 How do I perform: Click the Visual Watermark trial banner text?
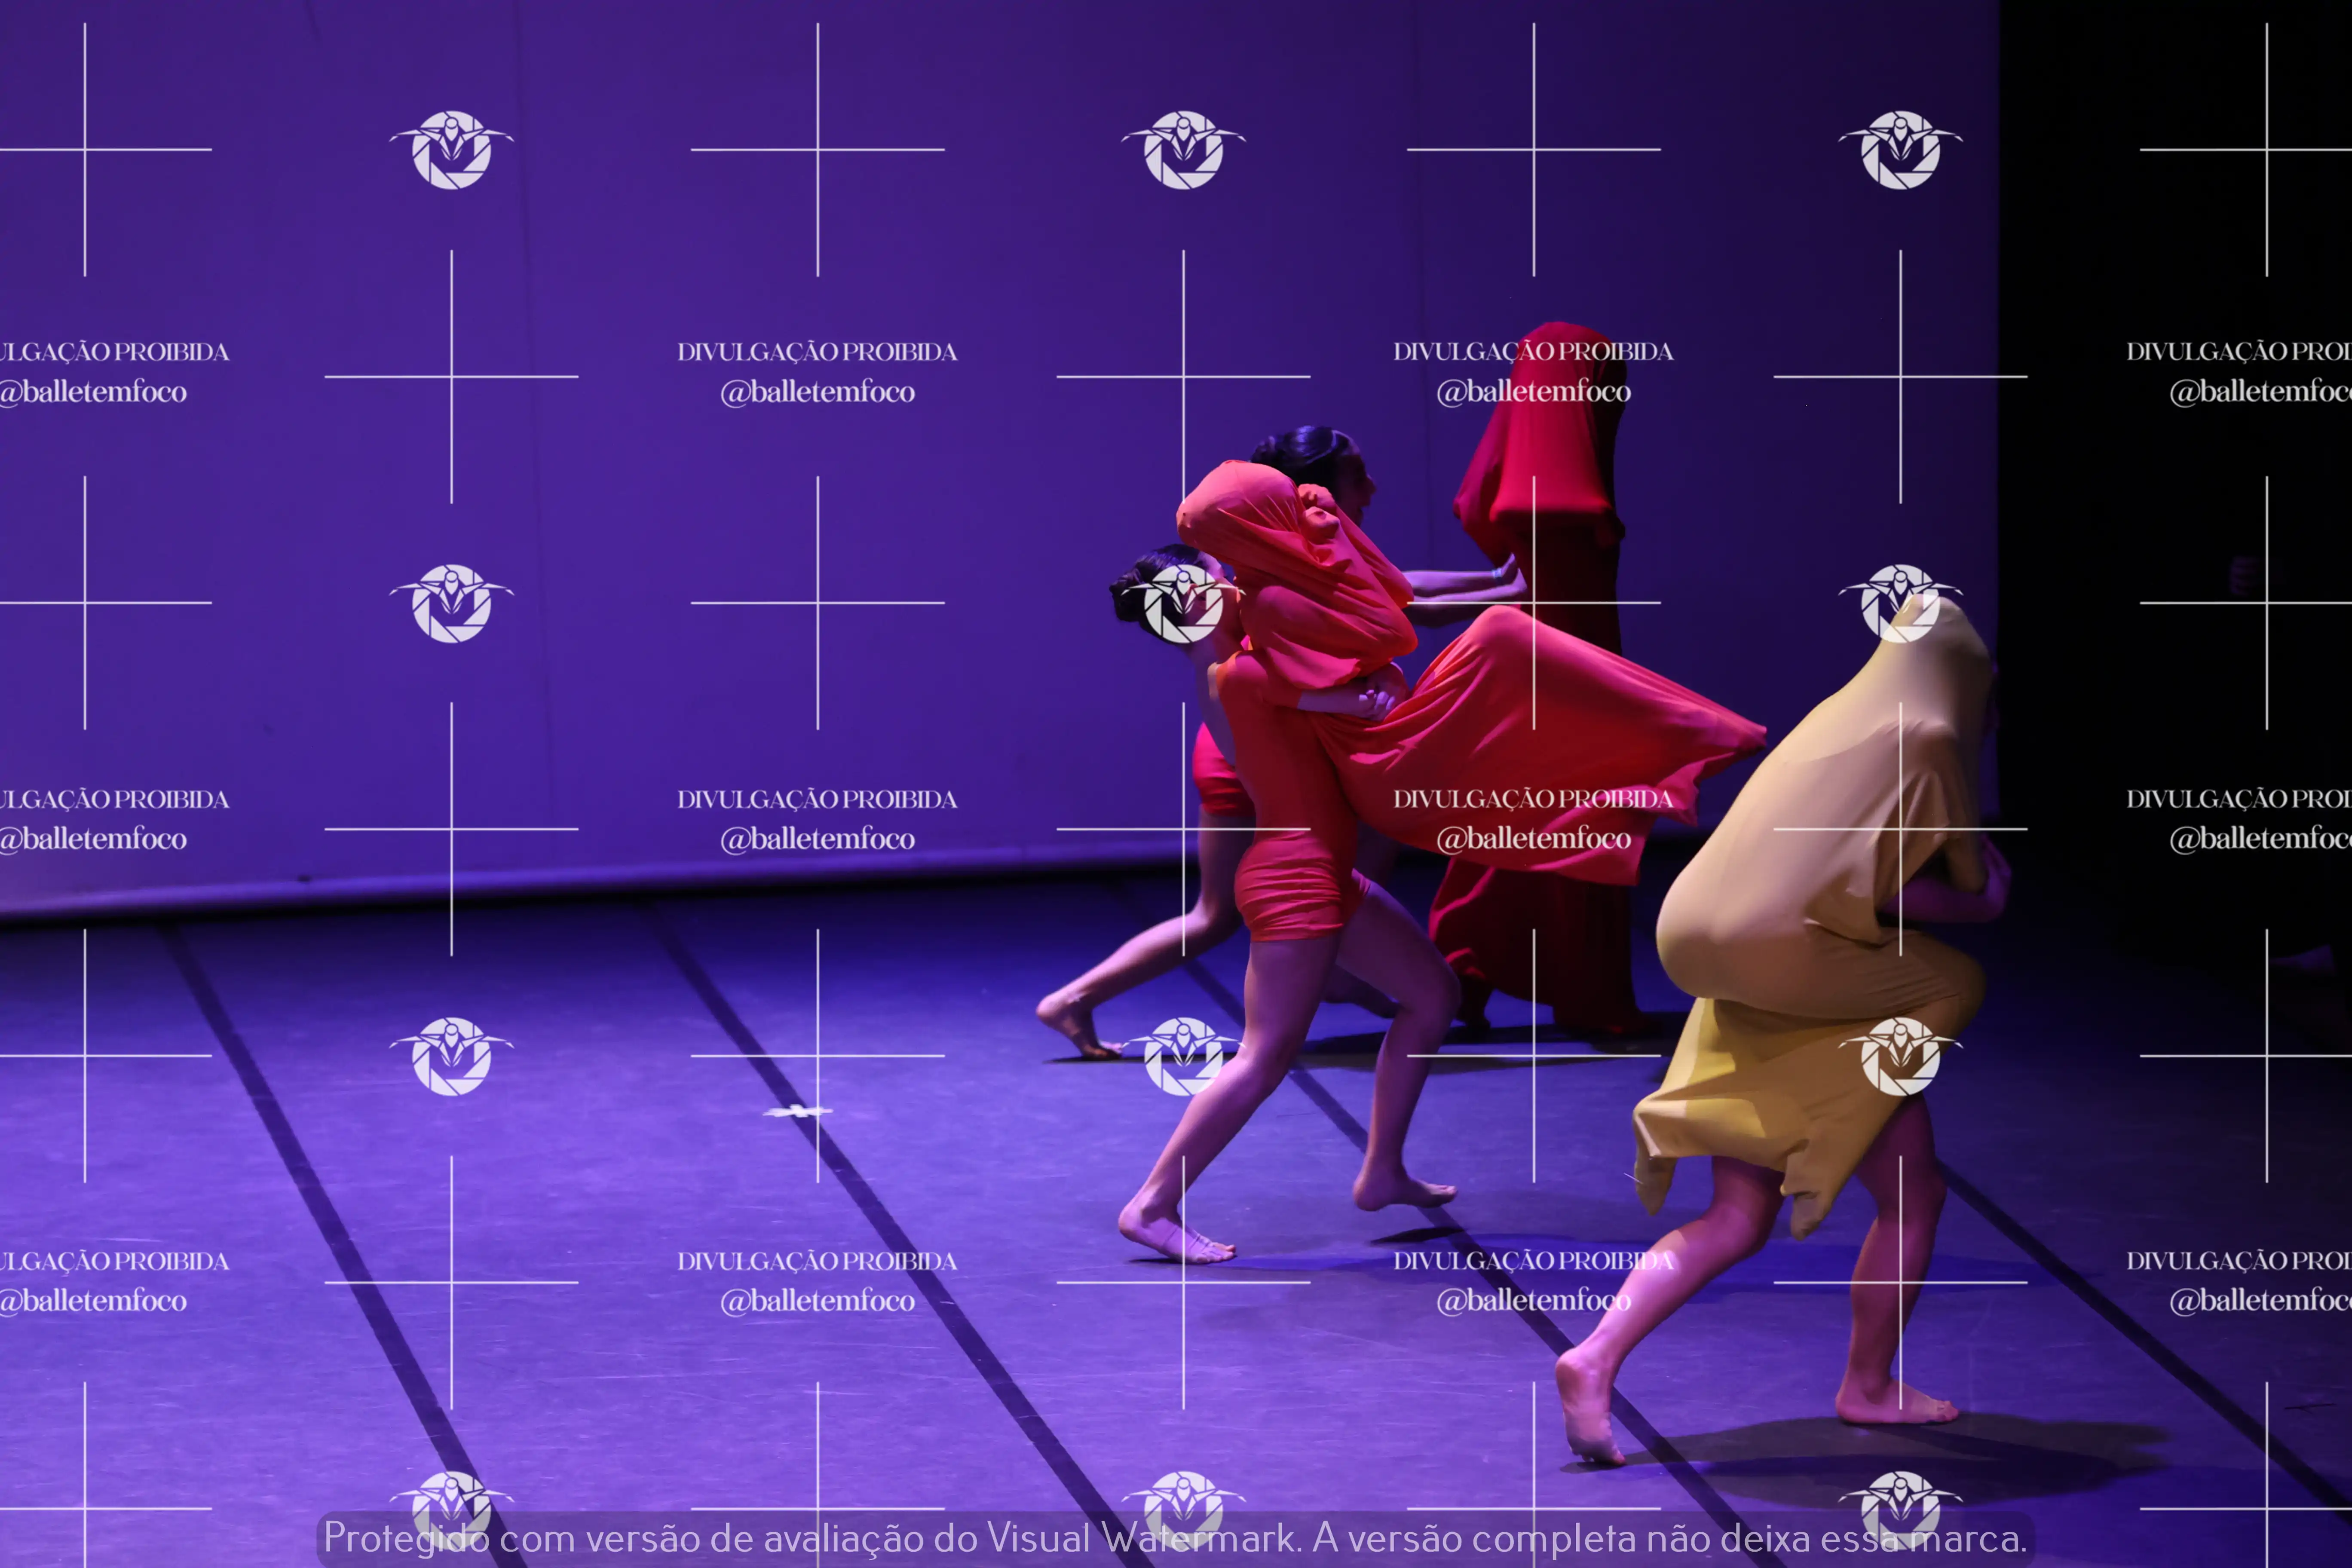tap(1175, 1538)
